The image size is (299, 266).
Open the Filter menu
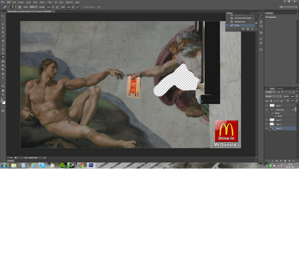click(x=50, y=2)
